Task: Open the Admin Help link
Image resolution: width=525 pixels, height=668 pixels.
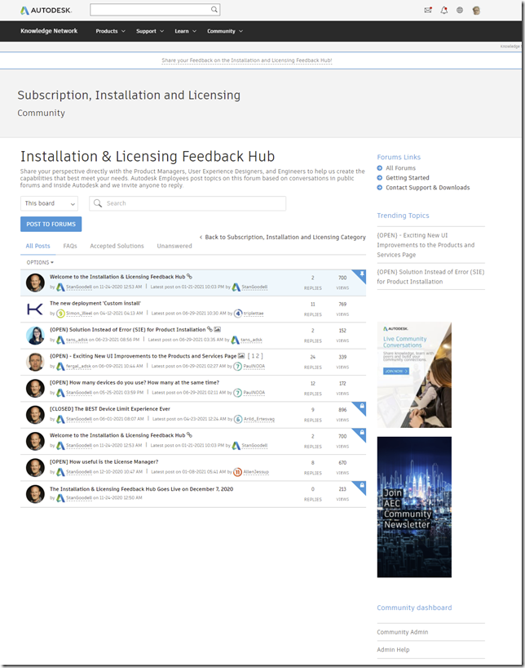Action: (393, 650)
